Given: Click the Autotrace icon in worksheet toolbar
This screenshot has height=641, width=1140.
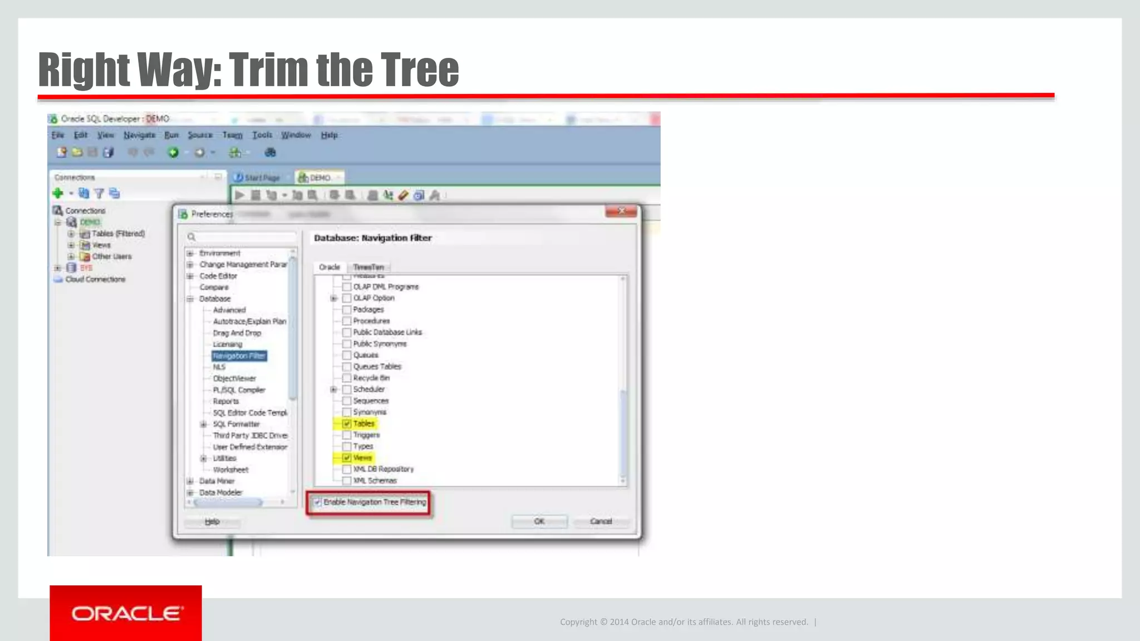Looking at the screenshot, I should point(297,195).
